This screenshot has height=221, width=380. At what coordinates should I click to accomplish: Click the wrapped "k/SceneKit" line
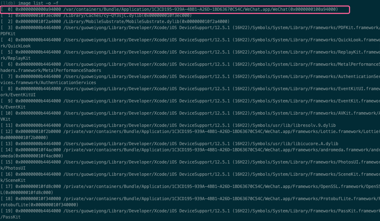coord(13,180)
